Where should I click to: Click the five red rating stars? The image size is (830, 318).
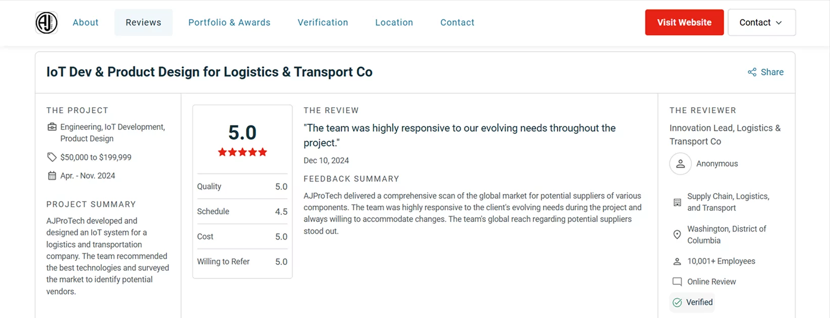coord(242,152)
